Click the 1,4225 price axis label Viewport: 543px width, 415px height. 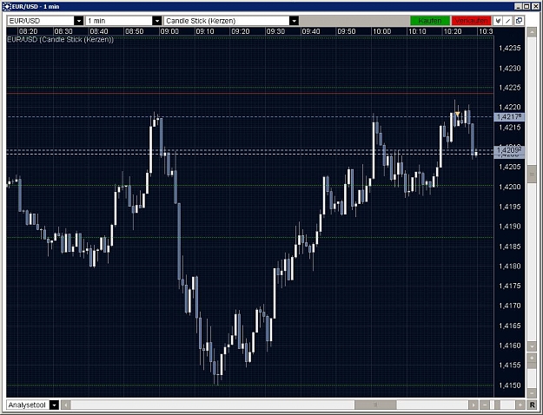pos(510,88)
